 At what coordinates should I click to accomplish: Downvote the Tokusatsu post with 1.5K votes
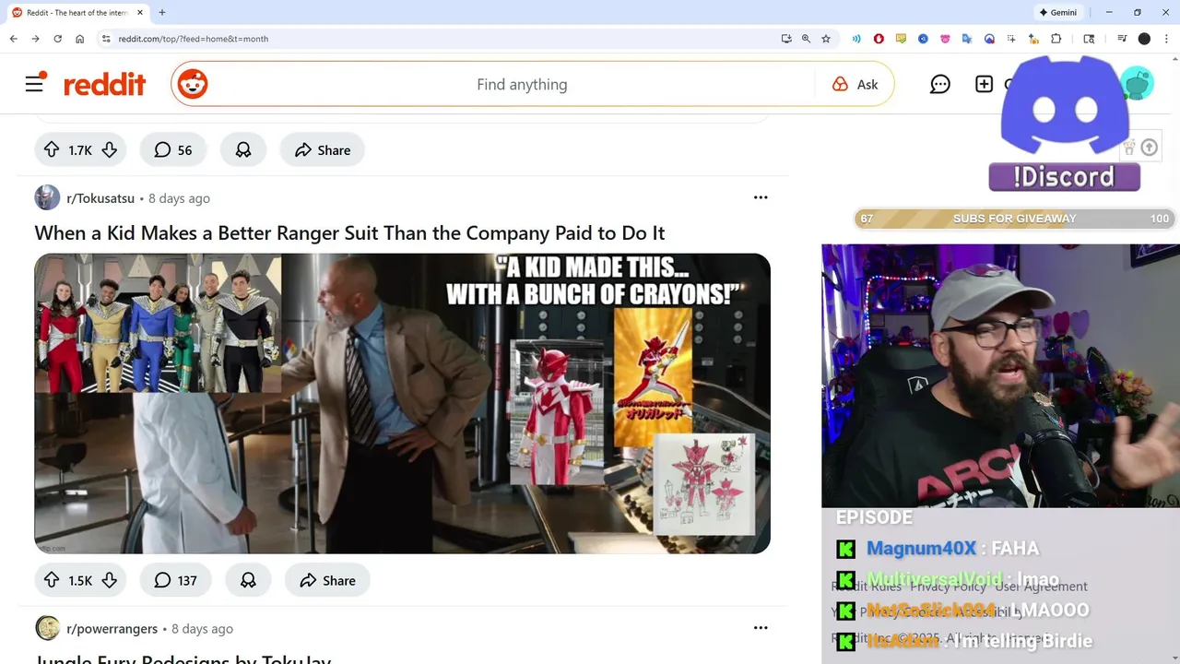(x=110, y=580)
